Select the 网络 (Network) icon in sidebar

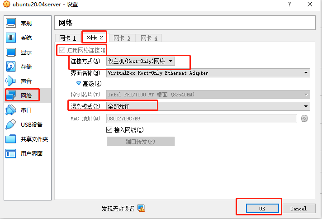tap(11, 95)
